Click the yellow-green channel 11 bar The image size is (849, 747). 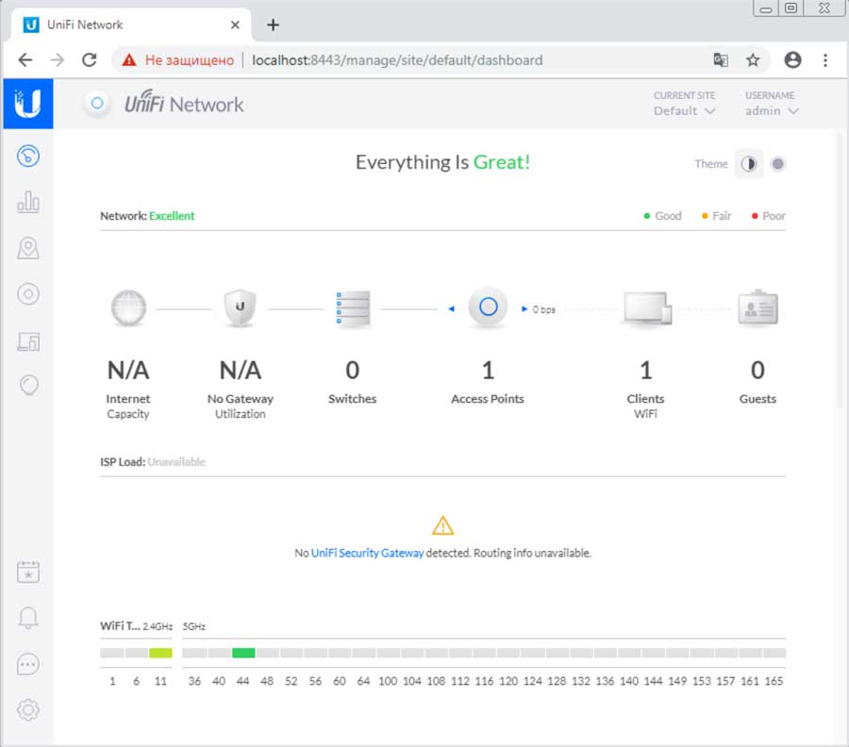(160, 653)
